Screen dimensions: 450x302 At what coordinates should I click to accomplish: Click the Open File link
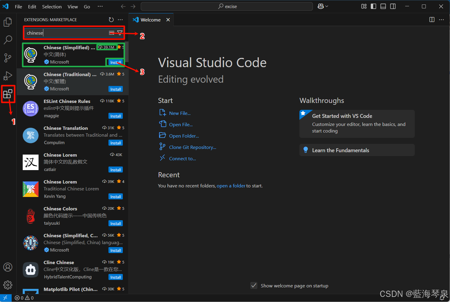(181, 124)
